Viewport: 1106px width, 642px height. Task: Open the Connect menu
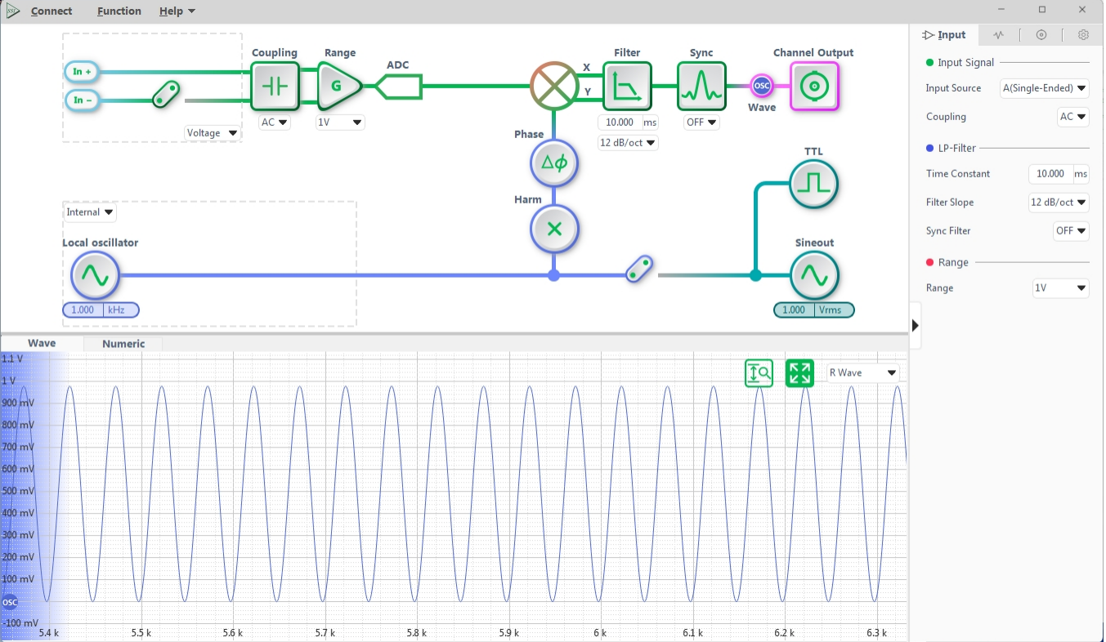(51, 11)
